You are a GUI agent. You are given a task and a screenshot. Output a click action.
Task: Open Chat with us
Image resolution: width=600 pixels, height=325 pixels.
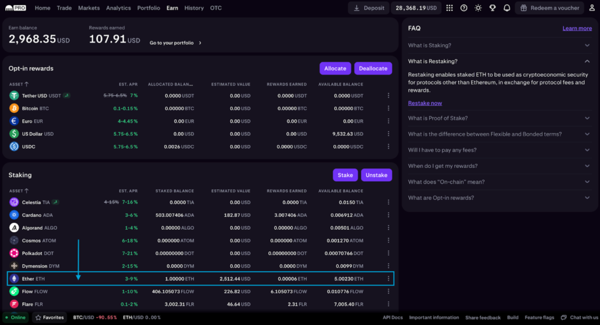579,317
